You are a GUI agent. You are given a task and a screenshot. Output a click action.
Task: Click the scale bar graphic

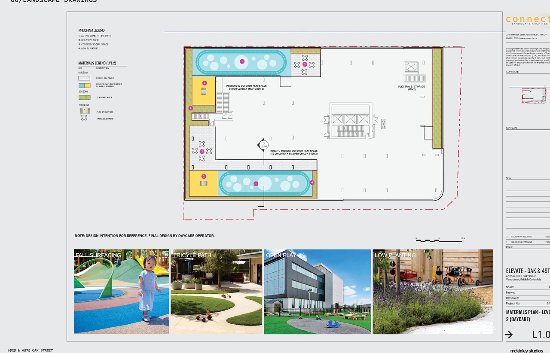(x=439, y=240)
